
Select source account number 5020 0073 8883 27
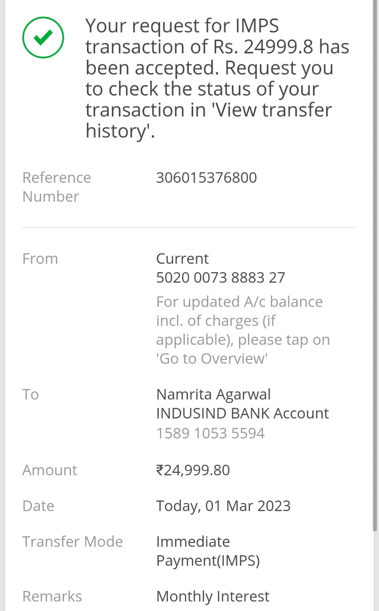click(220, 278)
